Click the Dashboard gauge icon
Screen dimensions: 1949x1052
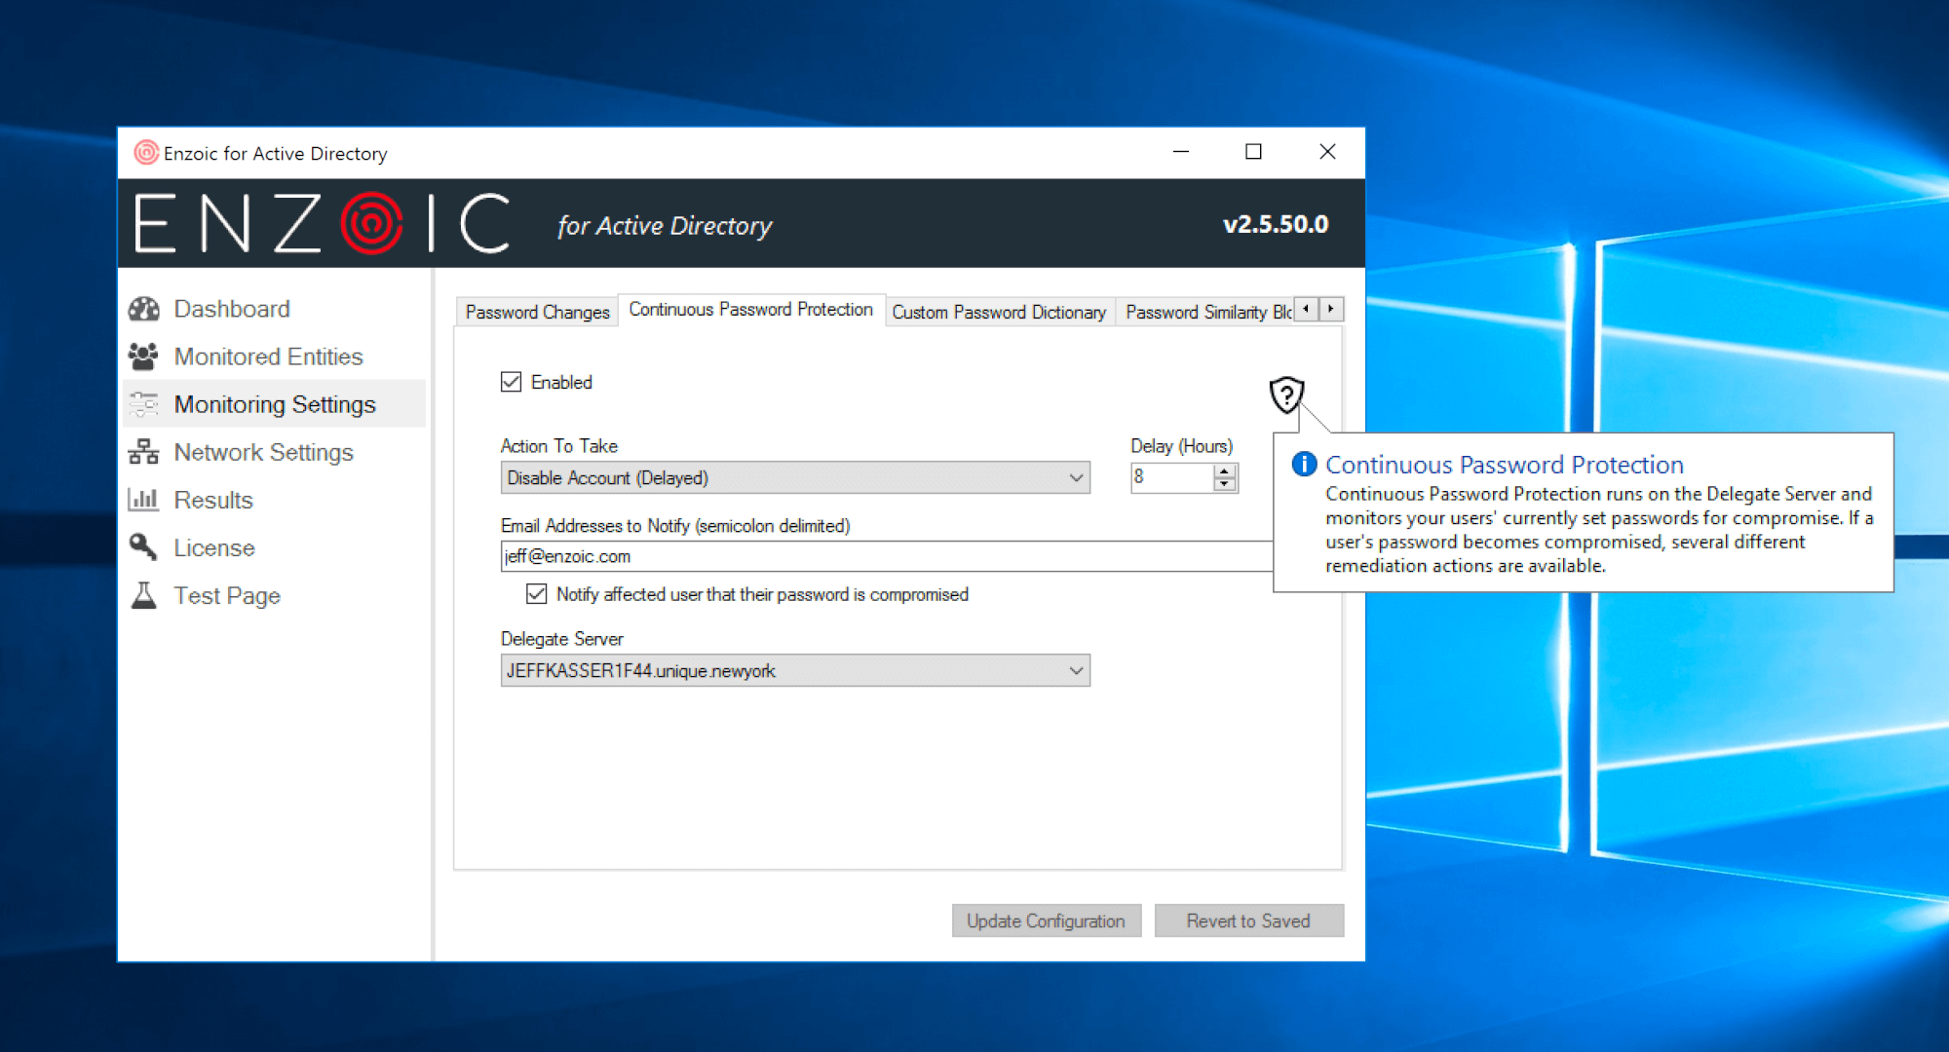point(144,309)
